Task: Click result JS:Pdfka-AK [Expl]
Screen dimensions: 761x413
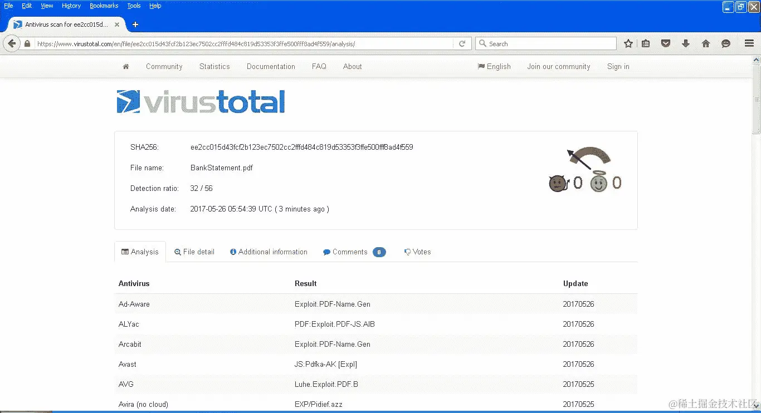Action: point(326,364)
